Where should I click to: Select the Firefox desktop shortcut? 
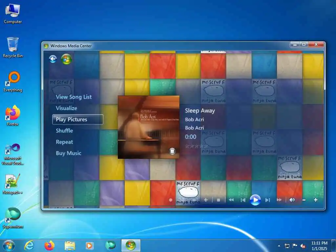13,116
